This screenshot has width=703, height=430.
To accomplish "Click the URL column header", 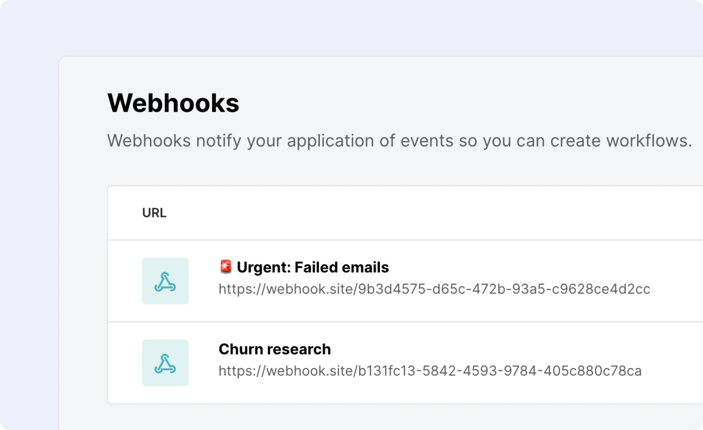I will (x=154, y=213).
